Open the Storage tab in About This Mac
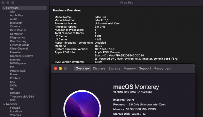Image resolution: width=203 pixels, height=117 pixels. coord(114,68)
